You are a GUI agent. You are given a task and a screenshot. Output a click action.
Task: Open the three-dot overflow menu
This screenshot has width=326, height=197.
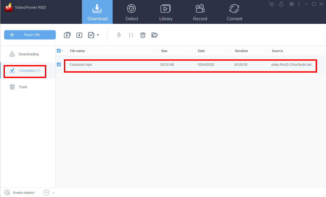pyautogui.click(x=299, y=4)
